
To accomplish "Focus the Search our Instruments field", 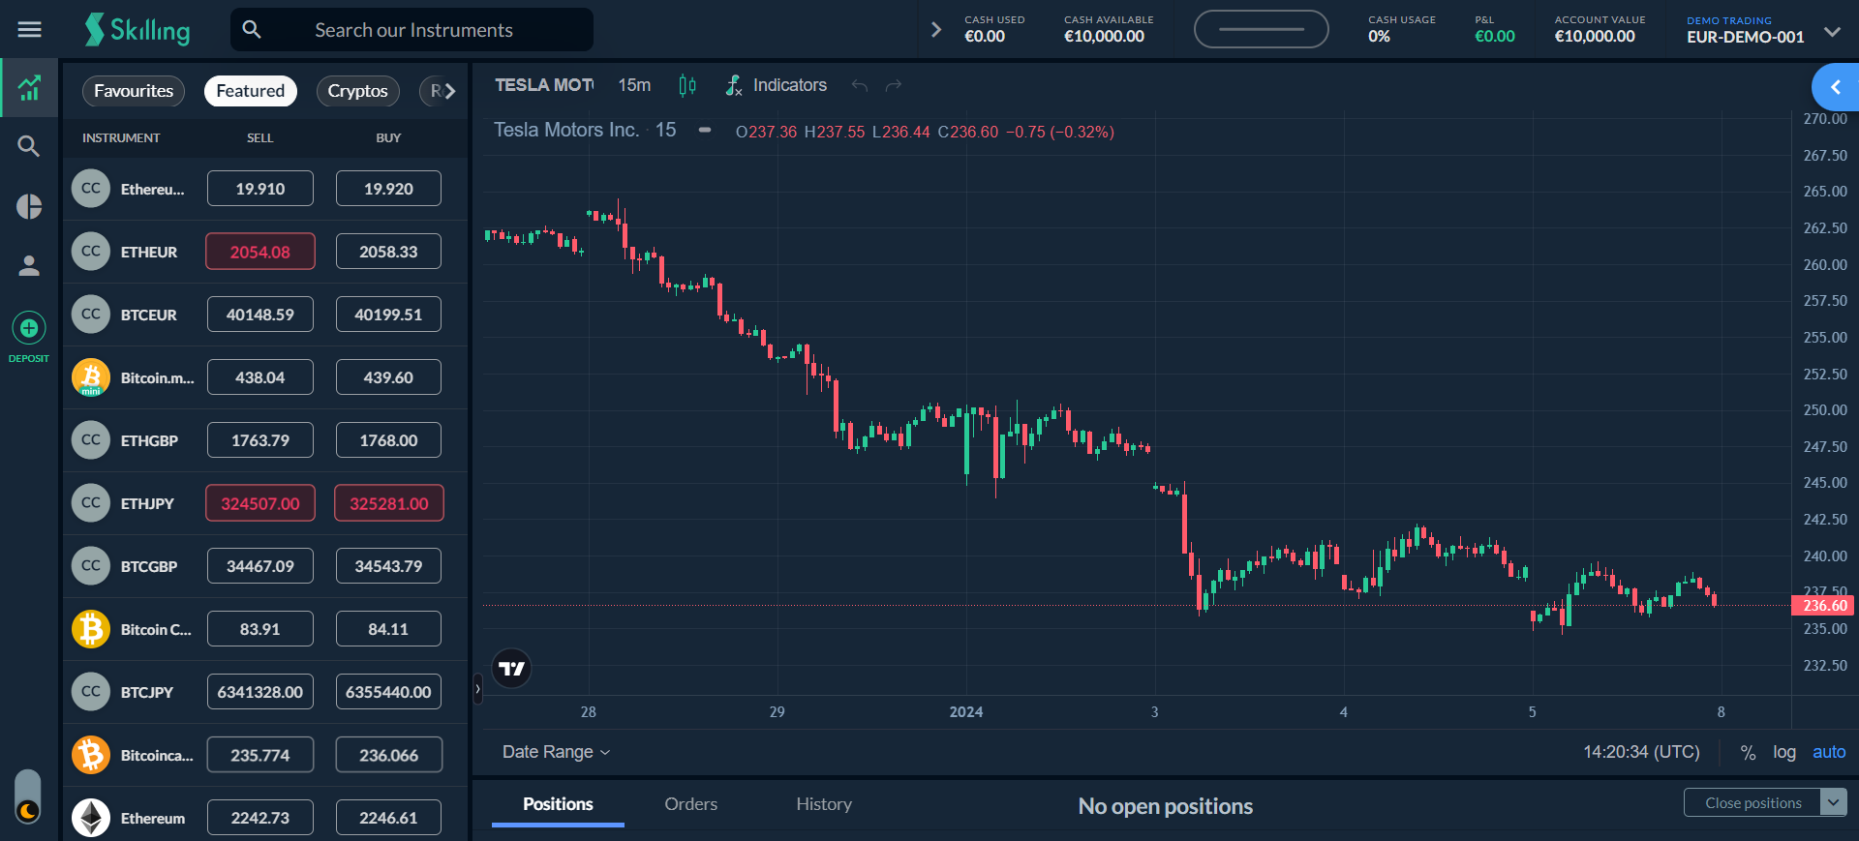I will (411, 30).
